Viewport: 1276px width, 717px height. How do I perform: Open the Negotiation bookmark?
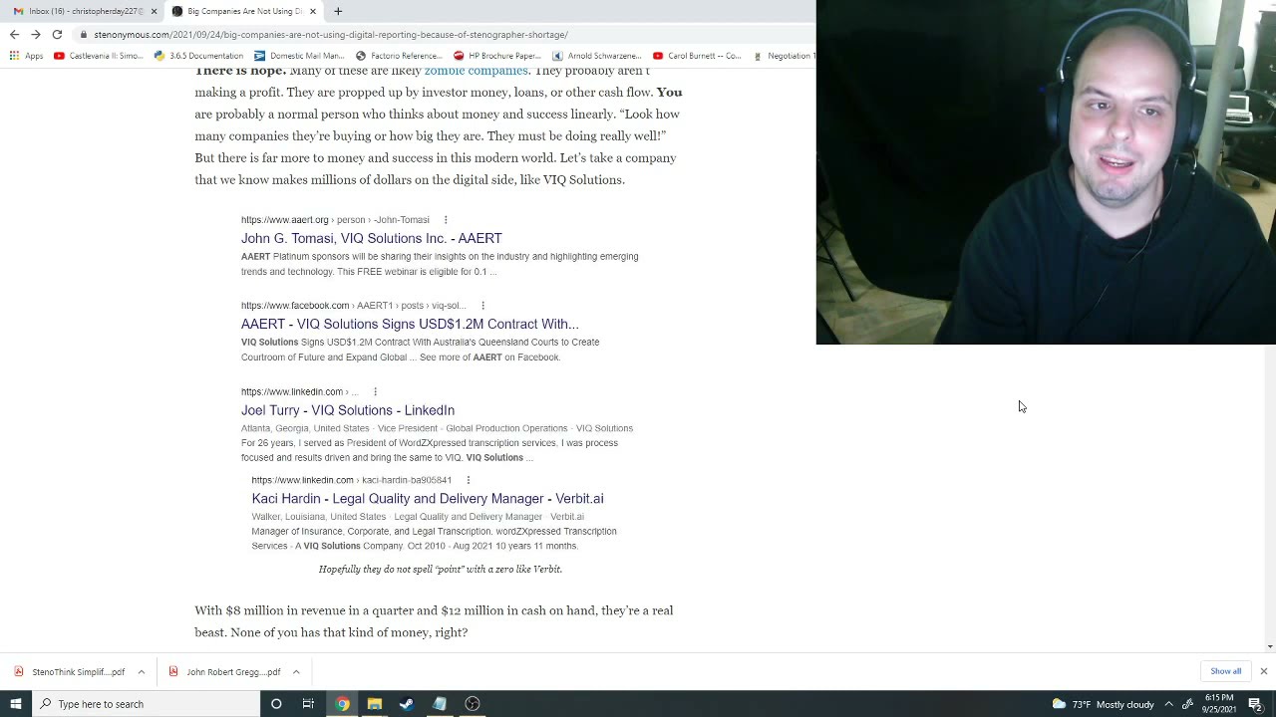pos(784,56)
